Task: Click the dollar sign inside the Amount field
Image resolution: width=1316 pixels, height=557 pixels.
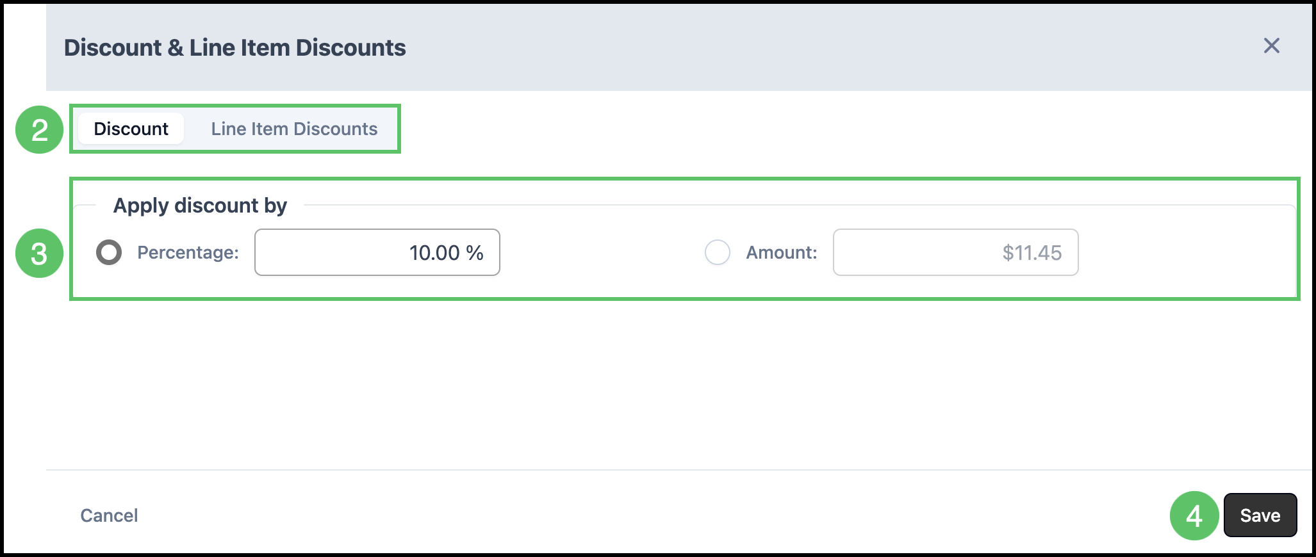Action: (x=1008, y=253)
